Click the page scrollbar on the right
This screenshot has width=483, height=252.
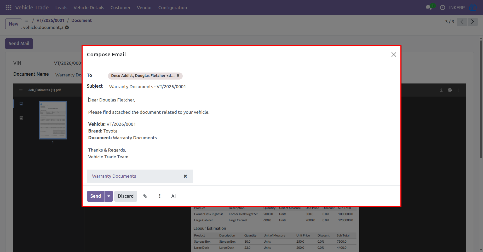point(481,99)
